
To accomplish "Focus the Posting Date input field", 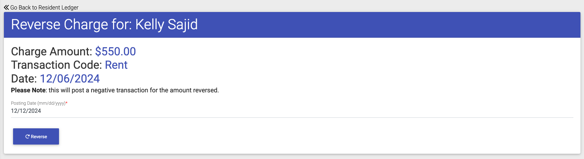I will (292, 111).
